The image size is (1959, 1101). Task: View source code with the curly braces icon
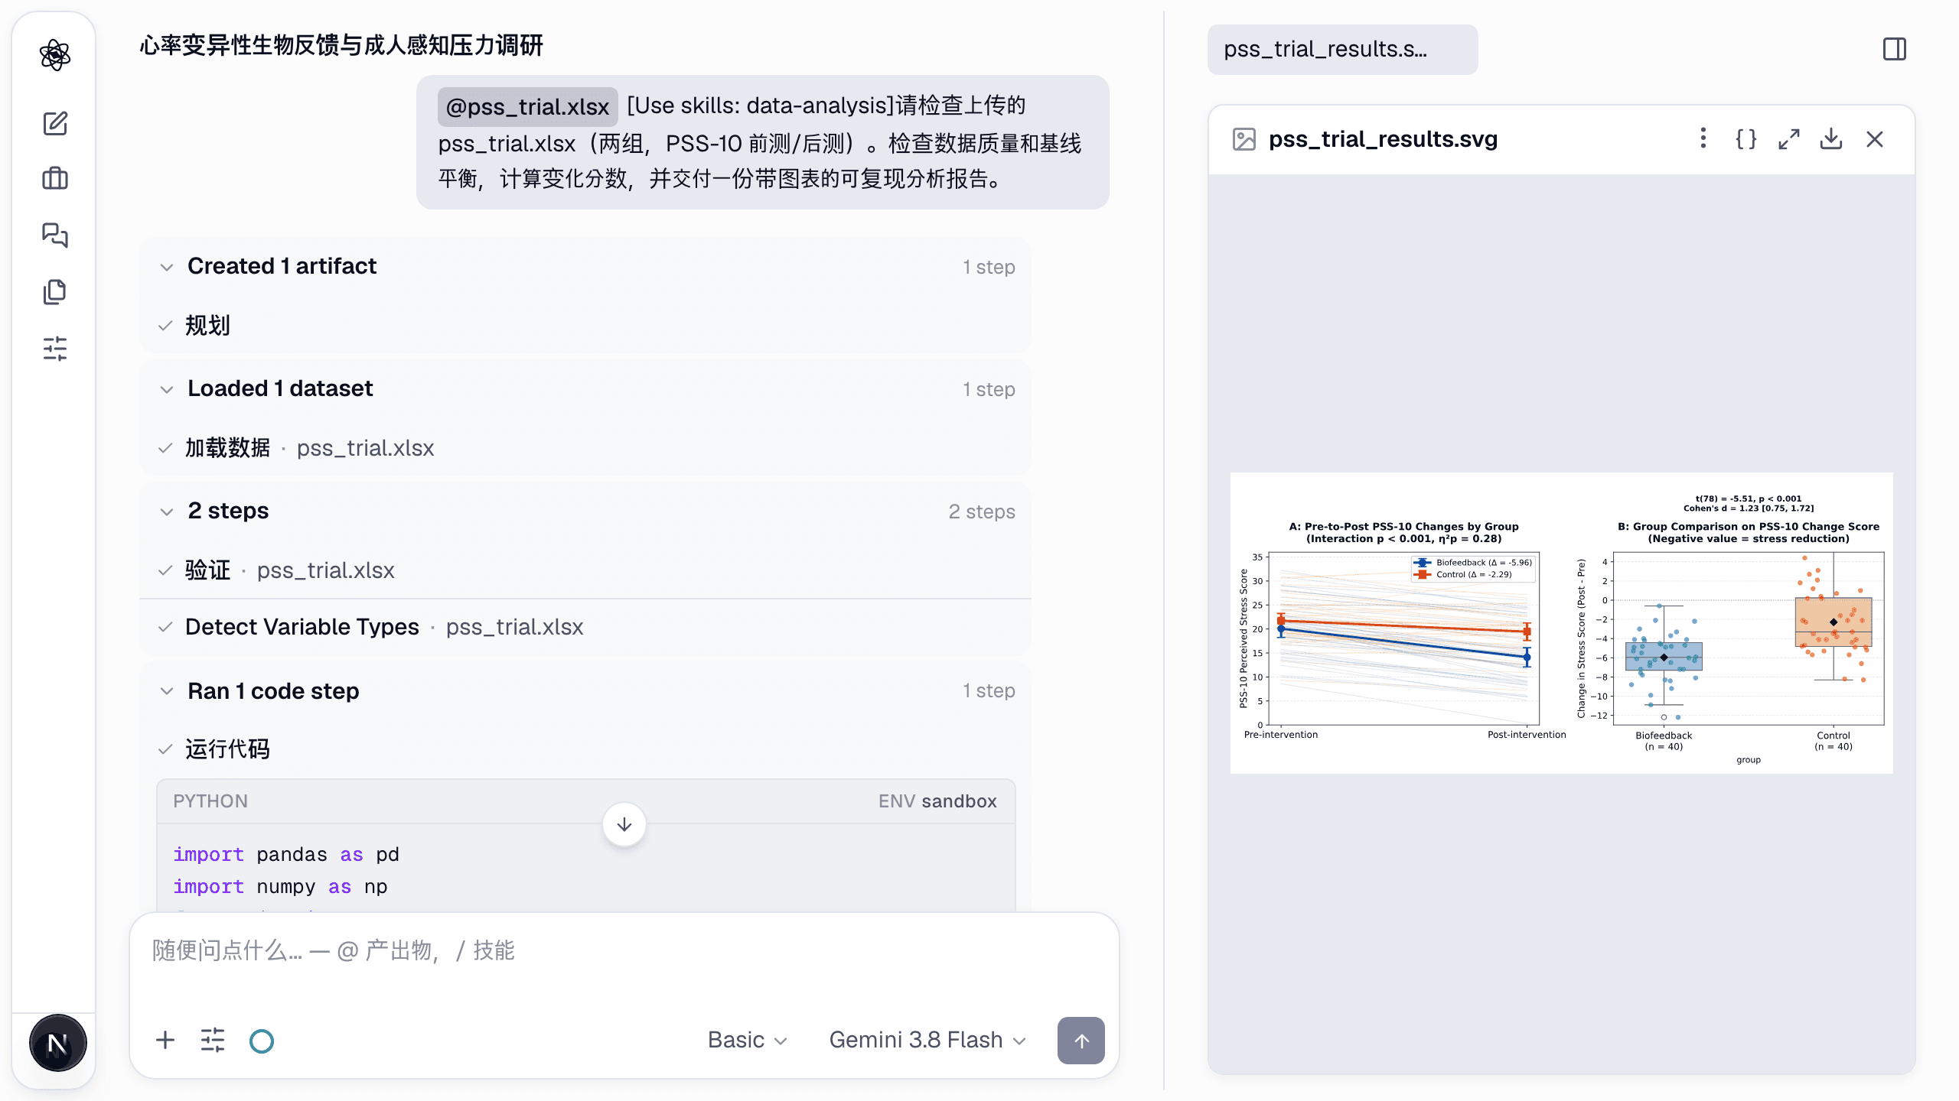click(x=1746, y=139)
